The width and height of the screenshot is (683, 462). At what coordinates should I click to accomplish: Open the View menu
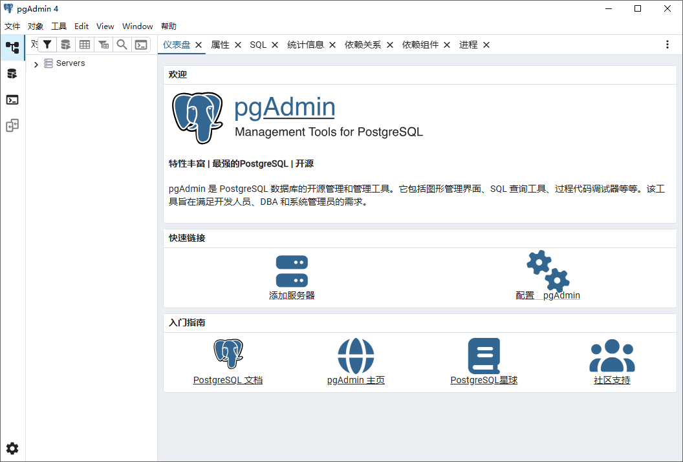(105, 26)
